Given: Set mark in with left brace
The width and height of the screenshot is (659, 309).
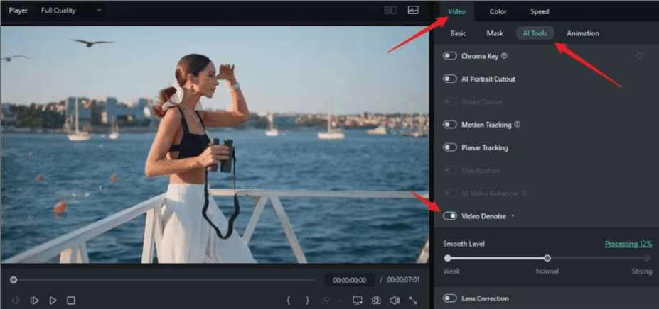Looking at the screenshot, I should coord(289,300).
